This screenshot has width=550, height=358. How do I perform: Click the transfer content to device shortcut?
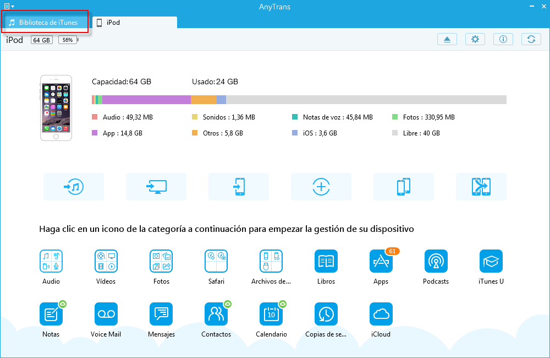pos(239,187)
